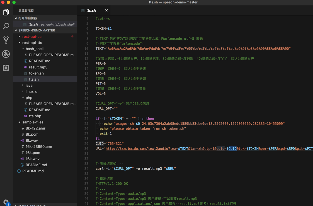Open the Search view icon
This screenshot has height=206, width=313.
click(6, 26)
